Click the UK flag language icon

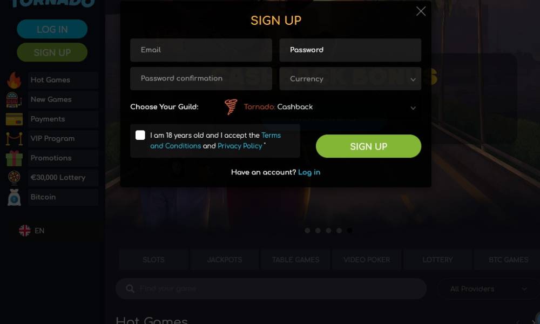[x=24, y=231]
